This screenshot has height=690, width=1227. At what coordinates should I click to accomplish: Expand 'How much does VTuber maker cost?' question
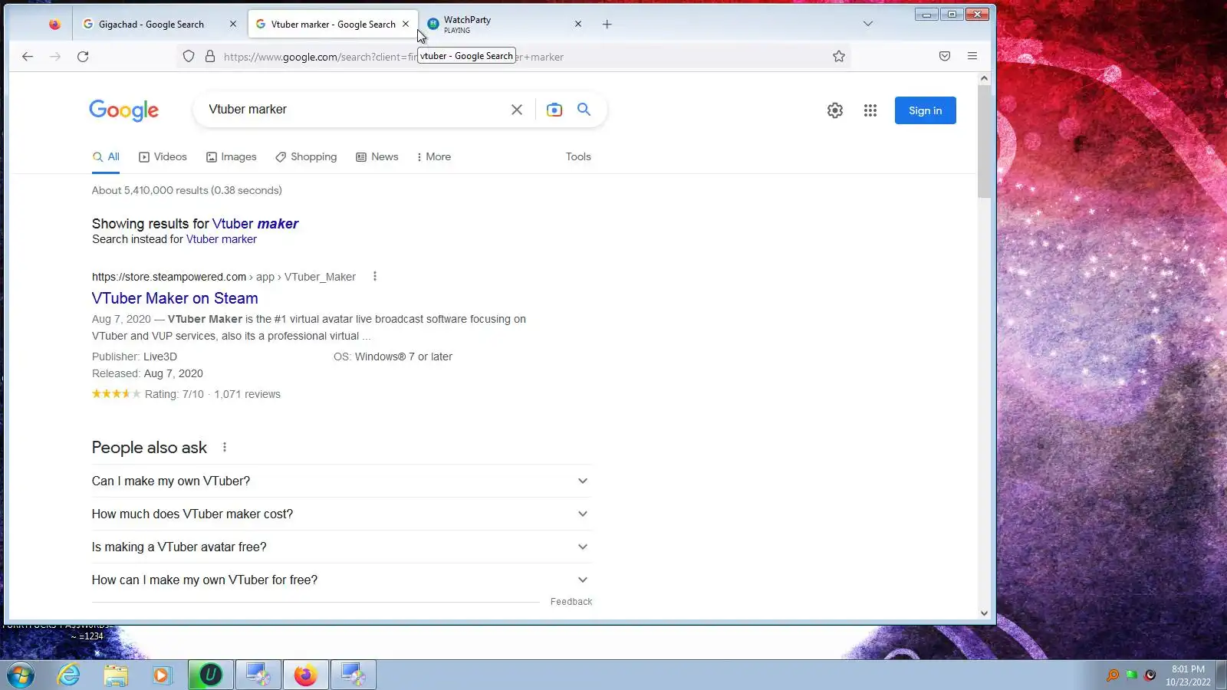coord(341,514)
